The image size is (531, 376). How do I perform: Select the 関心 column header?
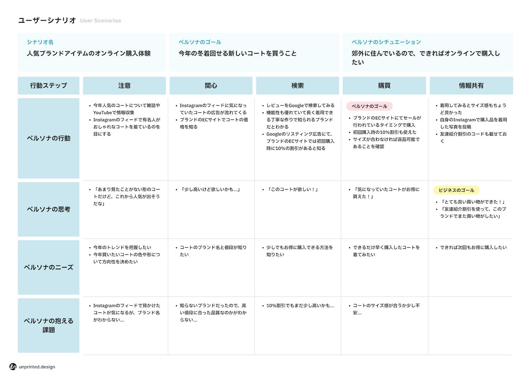point(211,86)
